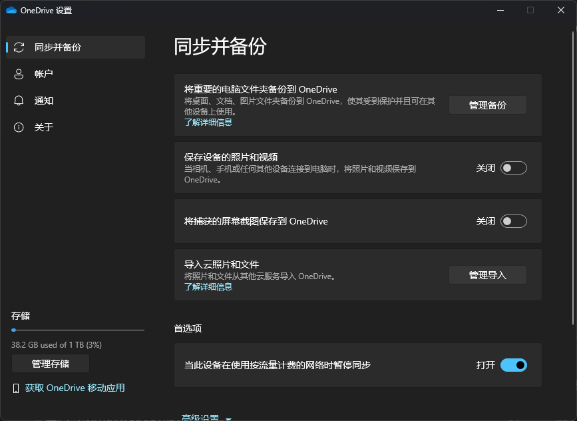Open 了解详细信息 link under folder backup
Viewport: 577px width, 421px height.
[208, 123]
